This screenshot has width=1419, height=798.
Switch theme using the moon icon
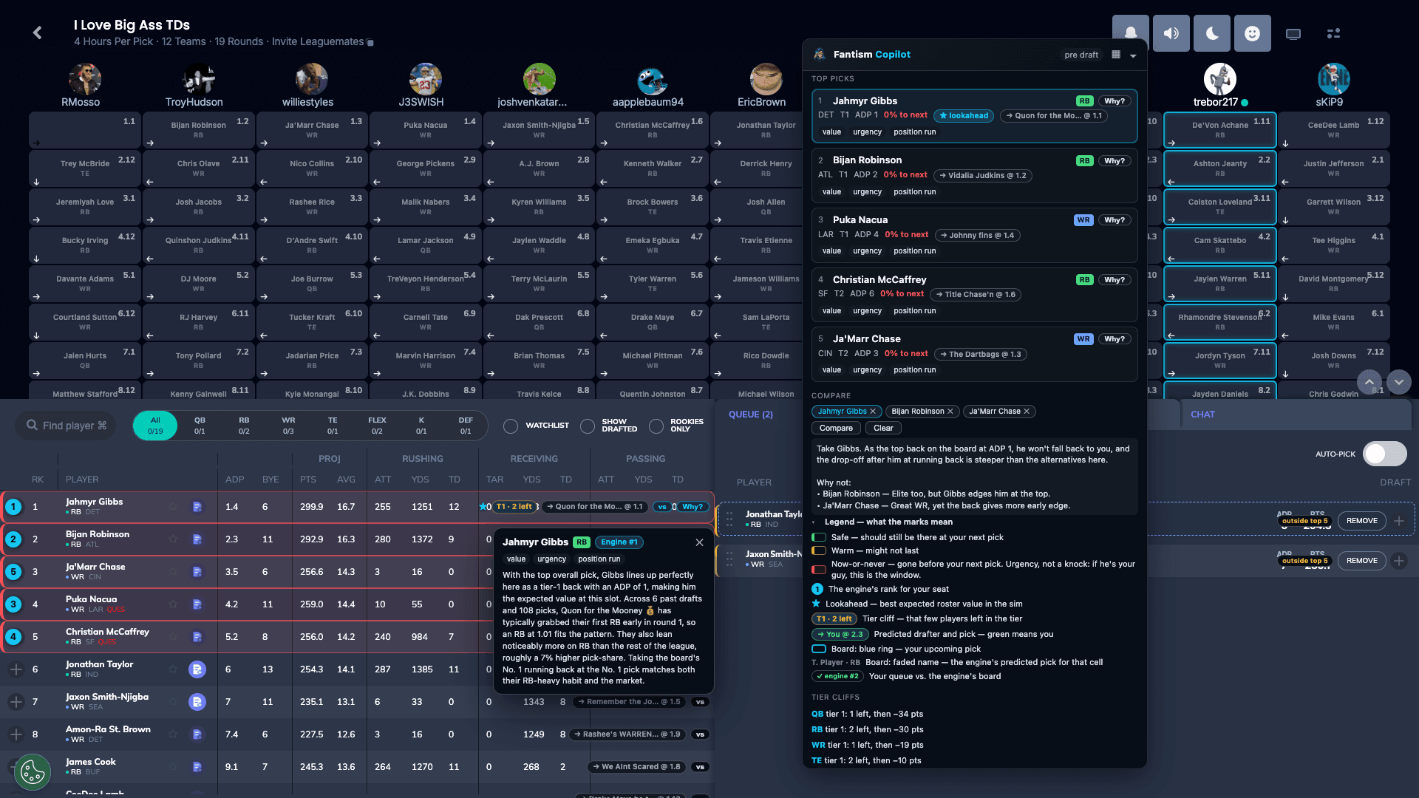(x=1212, y=33)
